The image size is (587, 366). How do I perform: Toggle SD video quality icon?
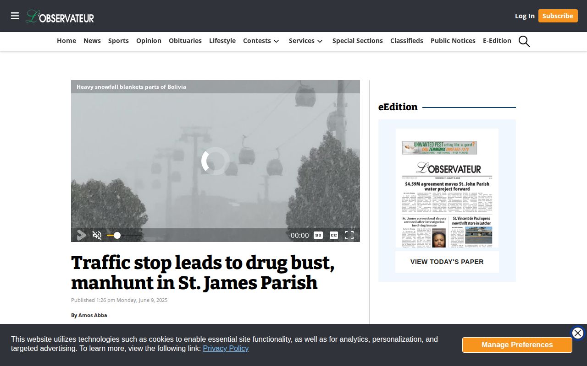pyautogui.click(x=318, y=235)
